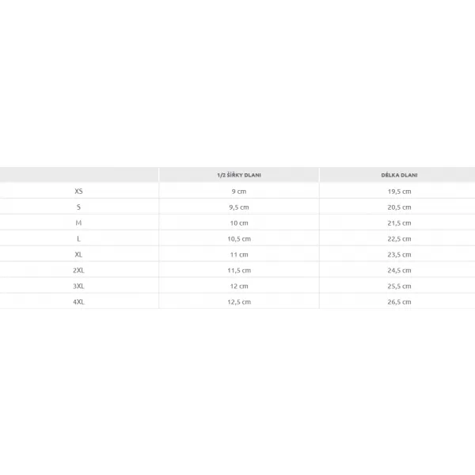475x475 pixels.
Task: Select the 3XL size row label
Action: [x=78, y=286]
